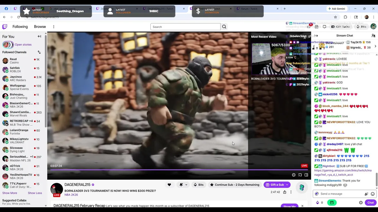Dismiss the February Recap banner
Viewport: 378px width, 212px height.
click(x=302, y=206)
